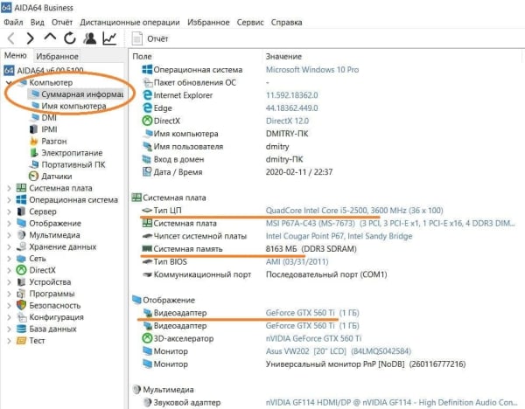Expand the Сеть tree node
Image resolution: width=525 pixels, height=409 pixels.
coord(9,259)
